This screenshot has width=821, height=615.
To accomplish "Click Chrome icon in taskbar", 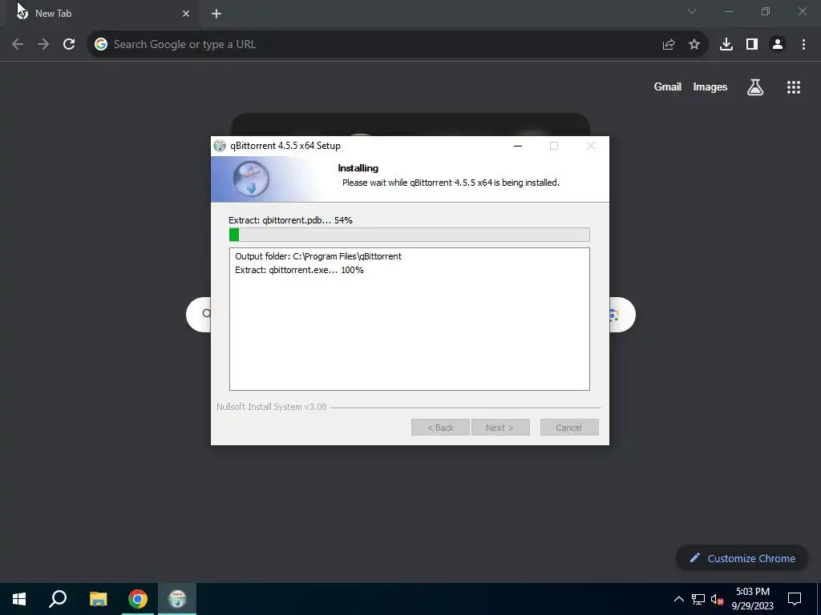I will tap(138, 599).
